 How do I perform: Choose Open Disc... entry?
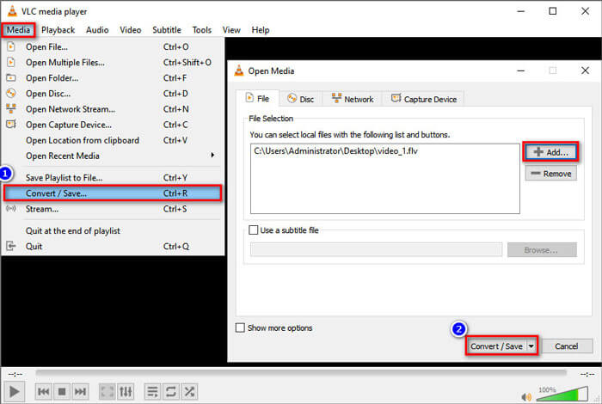(x=113, y=94)
